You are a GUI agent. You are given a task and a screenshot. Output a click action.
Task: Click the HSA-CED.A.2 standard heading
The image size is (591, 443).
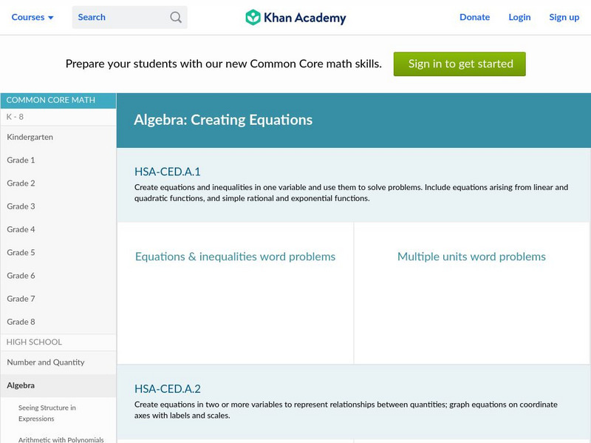(x=168, y=389)
